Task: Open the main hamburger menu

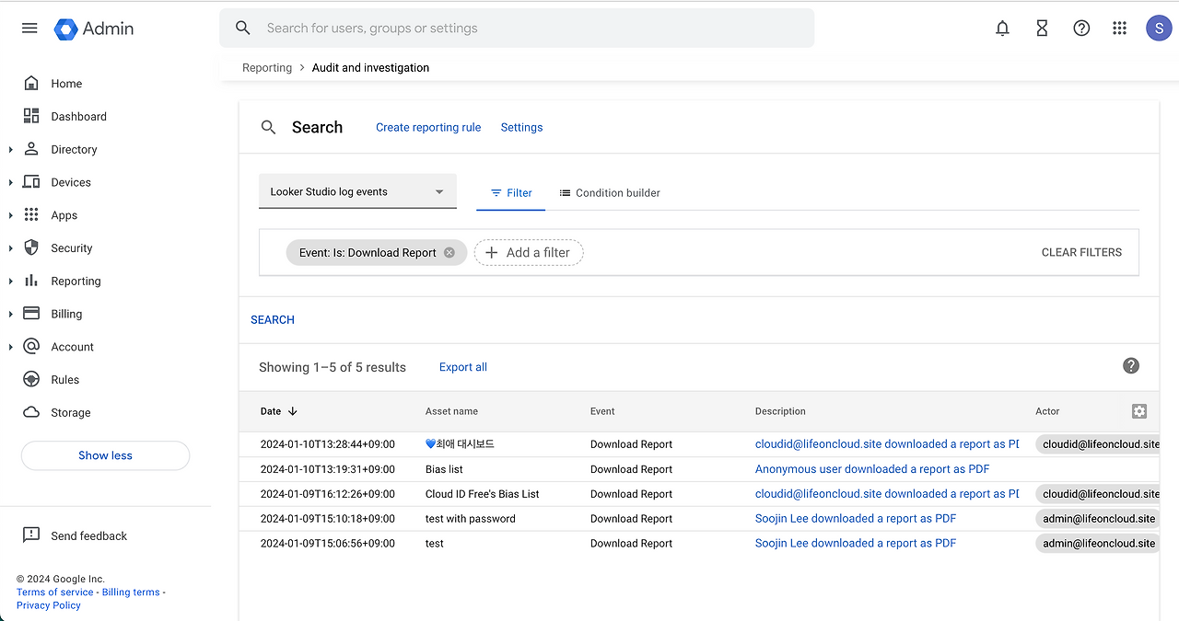Action: pyautogui.click(x=29, y=29)
